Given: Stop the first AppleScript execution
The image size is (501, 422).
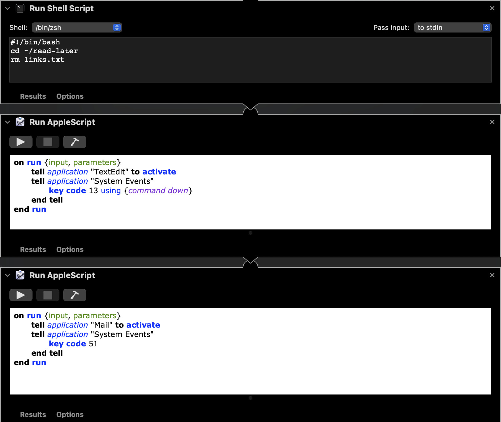Looking at the screenshot, I should click(48, 142).
